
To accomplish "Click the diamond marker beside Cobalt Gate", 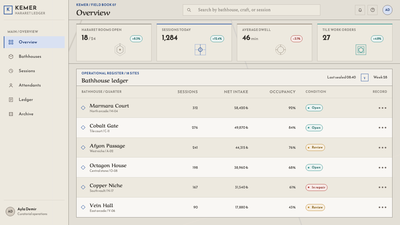I will pos(83,127).
